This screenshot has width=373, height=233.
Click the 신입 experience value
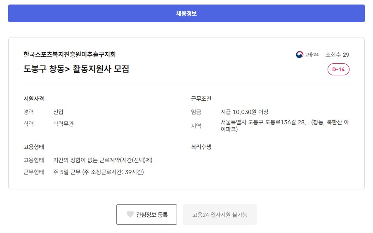[58, 112]
